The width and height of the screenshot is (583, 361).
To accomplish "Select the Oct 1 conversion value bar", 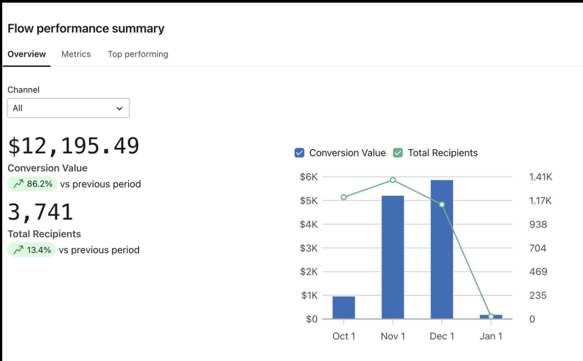I will pyautogui.click(x=344, y=307).
